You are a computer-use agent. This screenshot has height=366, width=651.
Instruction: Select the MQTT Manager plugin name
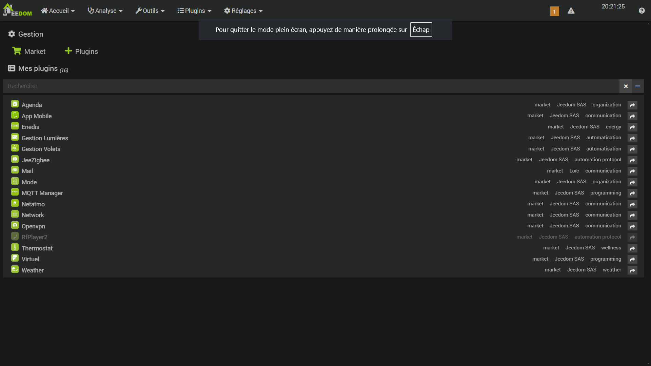coord(42,193)
